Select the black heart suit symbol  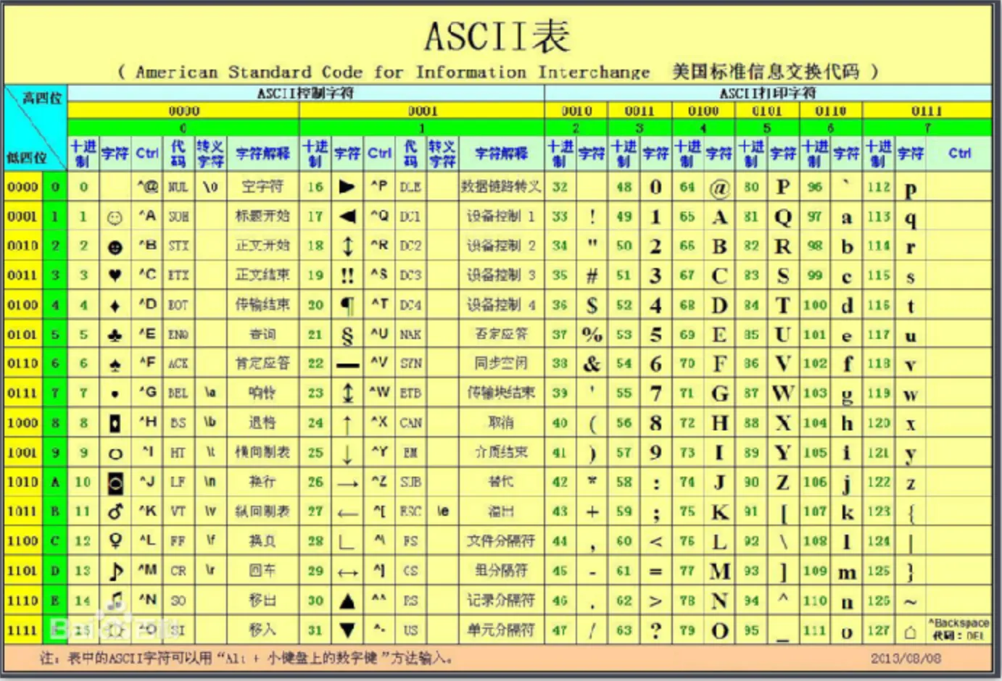click(x=115, y=276)
